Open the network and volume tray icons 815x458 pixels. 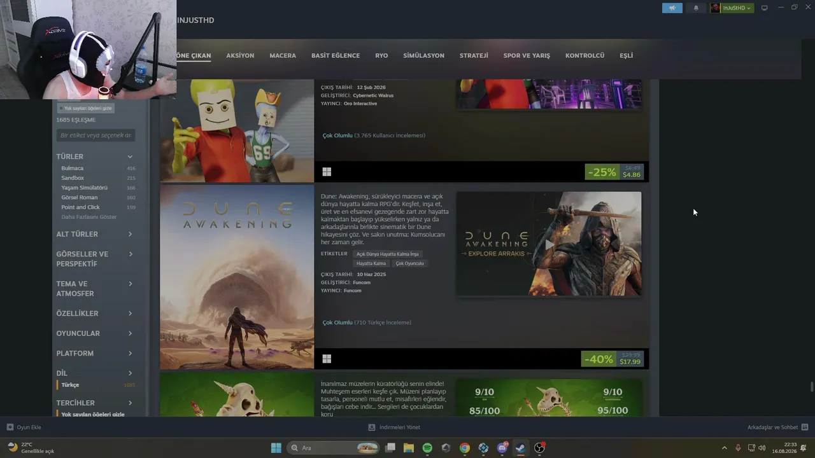pyautogui.click(x=756, y=448)
